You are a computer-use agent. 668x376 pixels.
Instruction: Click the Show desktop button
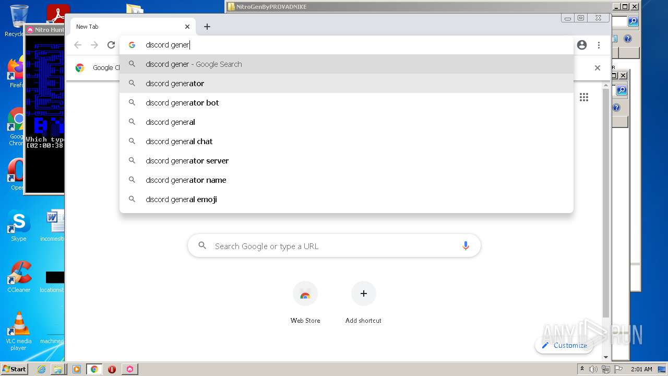pyautogui.click(x=662, y=369)
